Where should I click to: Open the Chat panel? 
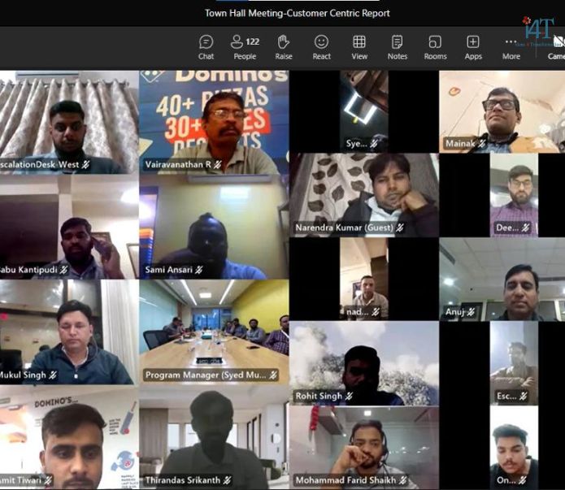tap(206, 47)
